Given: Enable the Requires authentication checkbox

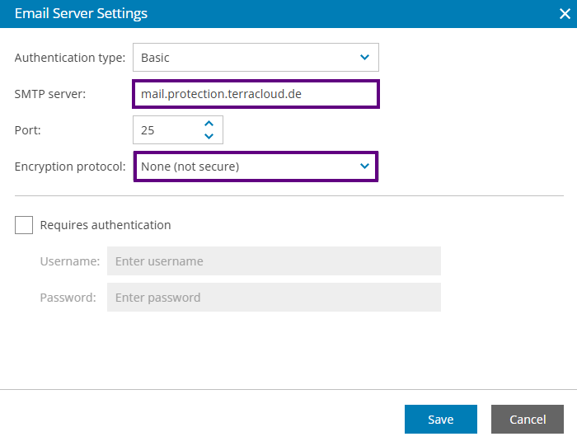Looking at the screenshot, I should [24, 225].
